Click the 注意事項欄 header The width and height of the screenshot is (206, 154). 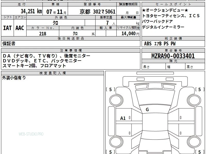(71, 50)
